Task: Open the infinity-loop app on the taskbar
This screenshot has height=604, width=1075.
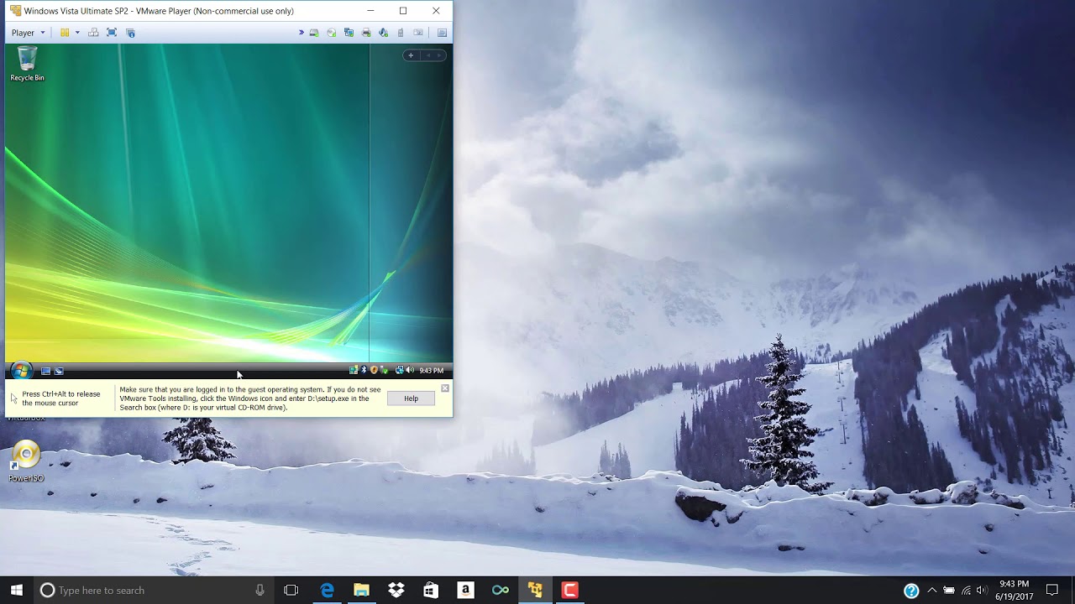Action: [x=501, y=590]
